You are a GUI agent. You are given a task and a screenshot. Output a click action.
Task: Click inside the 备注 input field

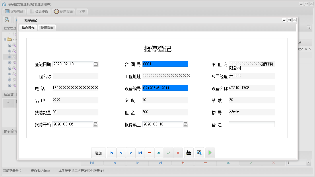click(x=252, y=124)
